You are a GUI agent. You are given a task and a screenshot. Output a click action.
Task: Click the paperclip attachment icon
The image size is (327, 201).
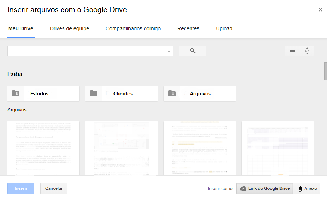[x=300, y=189]
